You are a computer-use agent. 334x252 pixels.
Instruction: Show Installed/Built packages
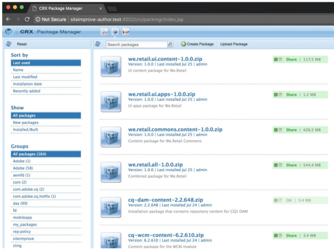pos(46,130)
